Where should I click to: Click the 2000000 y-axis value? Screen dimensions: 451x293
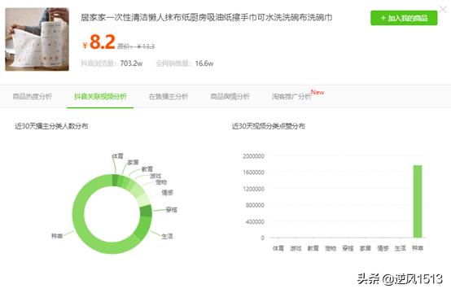(253, 156)
